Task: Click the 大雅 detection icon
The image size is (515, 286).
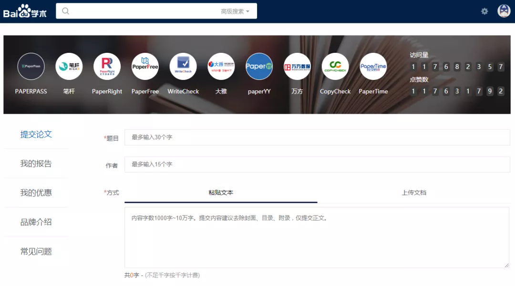Action: point(221,66)
